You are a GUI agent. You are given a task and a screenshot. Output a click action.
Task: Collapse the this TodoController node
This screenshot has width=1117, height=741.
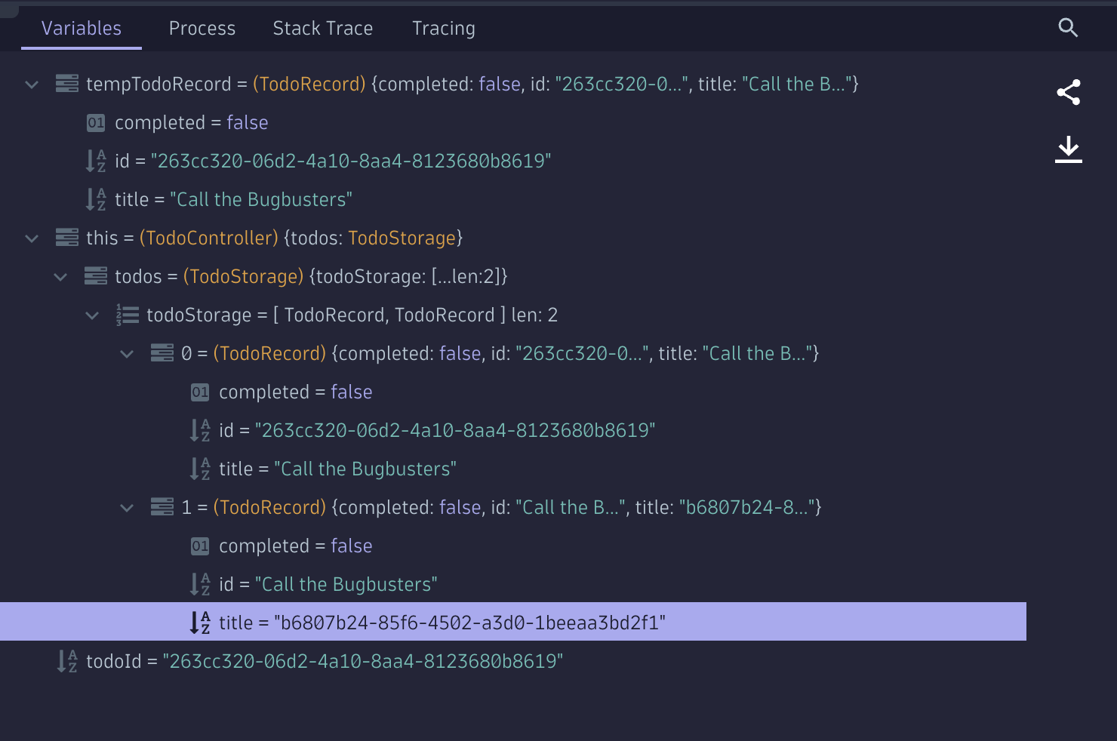point(32,238)
